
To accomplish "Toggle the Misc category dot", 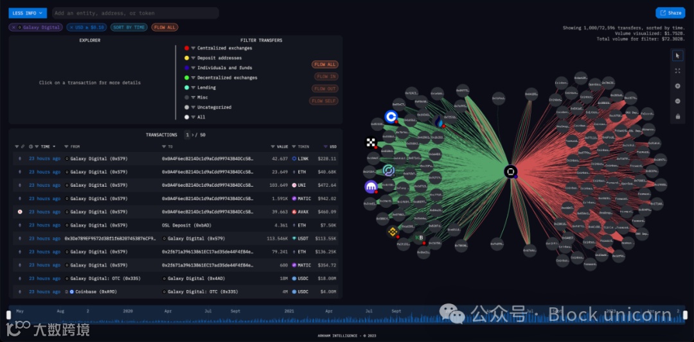I will point(187,97).
